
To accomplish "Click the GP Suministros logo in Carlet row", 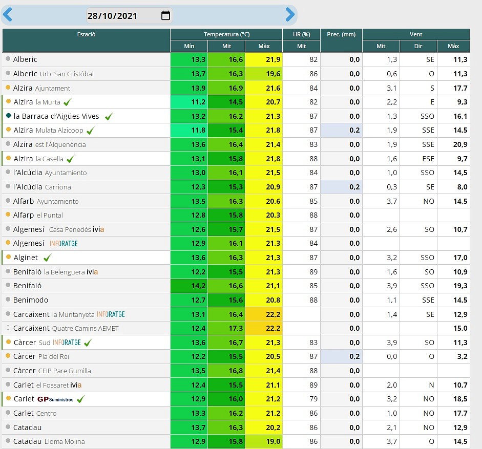I will click(55, 399).
